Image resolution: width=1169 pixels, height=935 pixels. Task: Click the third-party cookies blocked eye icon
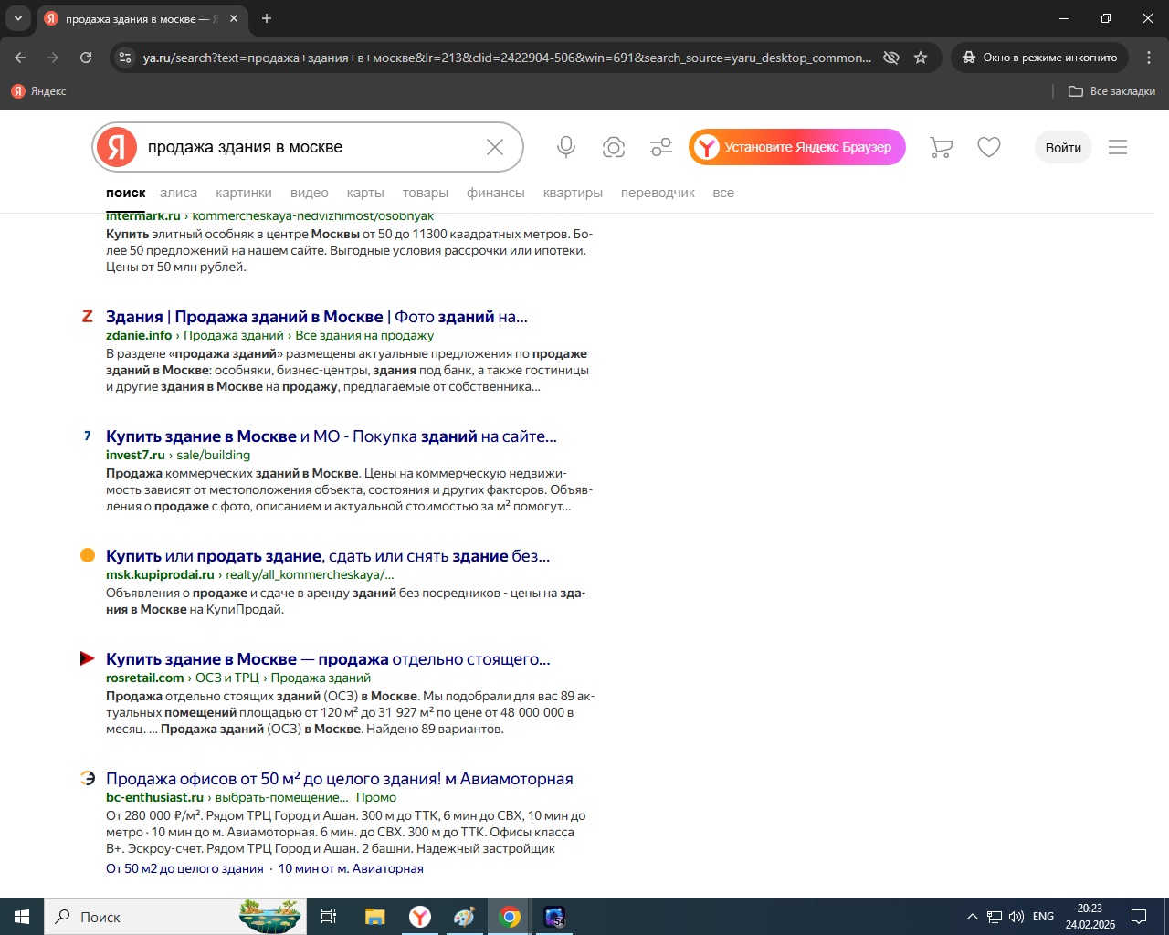[891, 58]
